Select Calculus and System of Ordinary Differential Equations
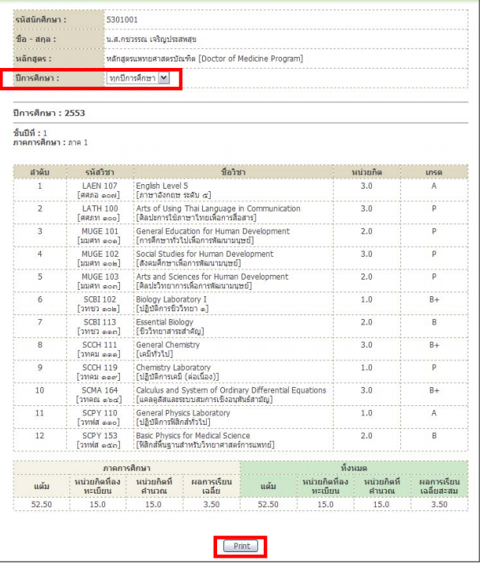Viewport: 480px width, 564px height. click(231, 390)
